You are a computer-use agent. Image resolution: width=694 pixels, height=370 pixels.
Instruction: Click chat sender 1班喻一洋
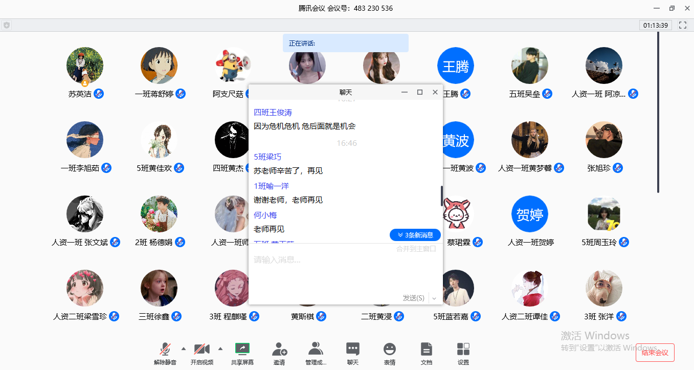tap(272, 186)
